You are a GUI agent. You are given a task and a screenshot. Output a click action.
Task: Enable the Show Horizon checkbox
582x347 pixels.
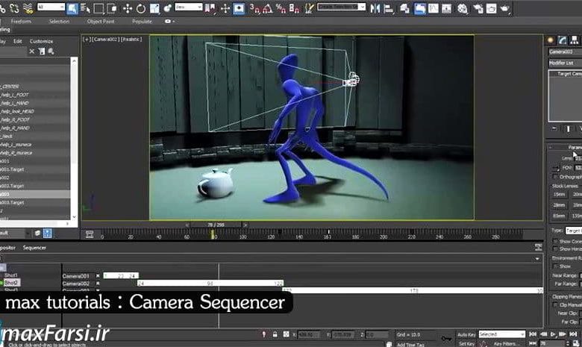click(x=555, y=249)
